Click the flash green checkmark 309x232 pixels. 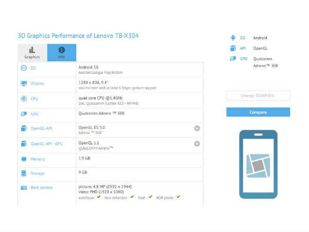click(x=150, y=197)
